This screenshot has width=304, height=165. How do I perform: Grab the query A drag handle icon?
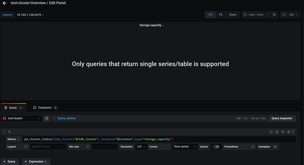(293, 132)
